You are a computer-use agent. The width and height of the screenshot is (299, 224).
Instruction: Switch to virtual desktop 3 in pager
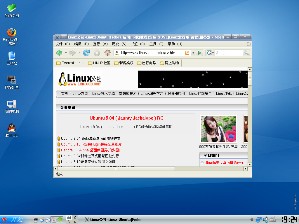tap(69, 222)
